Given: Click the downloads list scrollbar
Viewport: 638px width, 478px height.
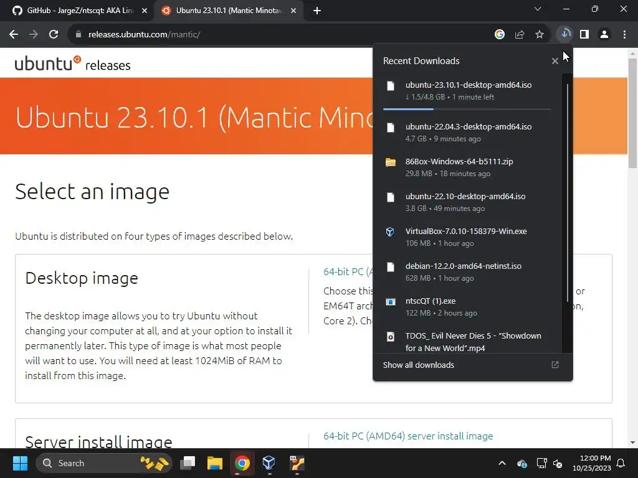Looking at the screenshot, I should [567, 193].
